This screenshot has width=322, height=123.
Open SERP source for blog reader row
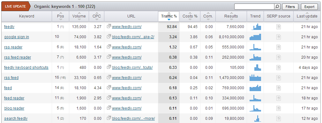(279, 108)
